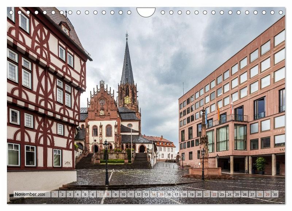
Task: Select day 1 in the calendar strip
Action: pyautogui.click(x=55, y=194)
